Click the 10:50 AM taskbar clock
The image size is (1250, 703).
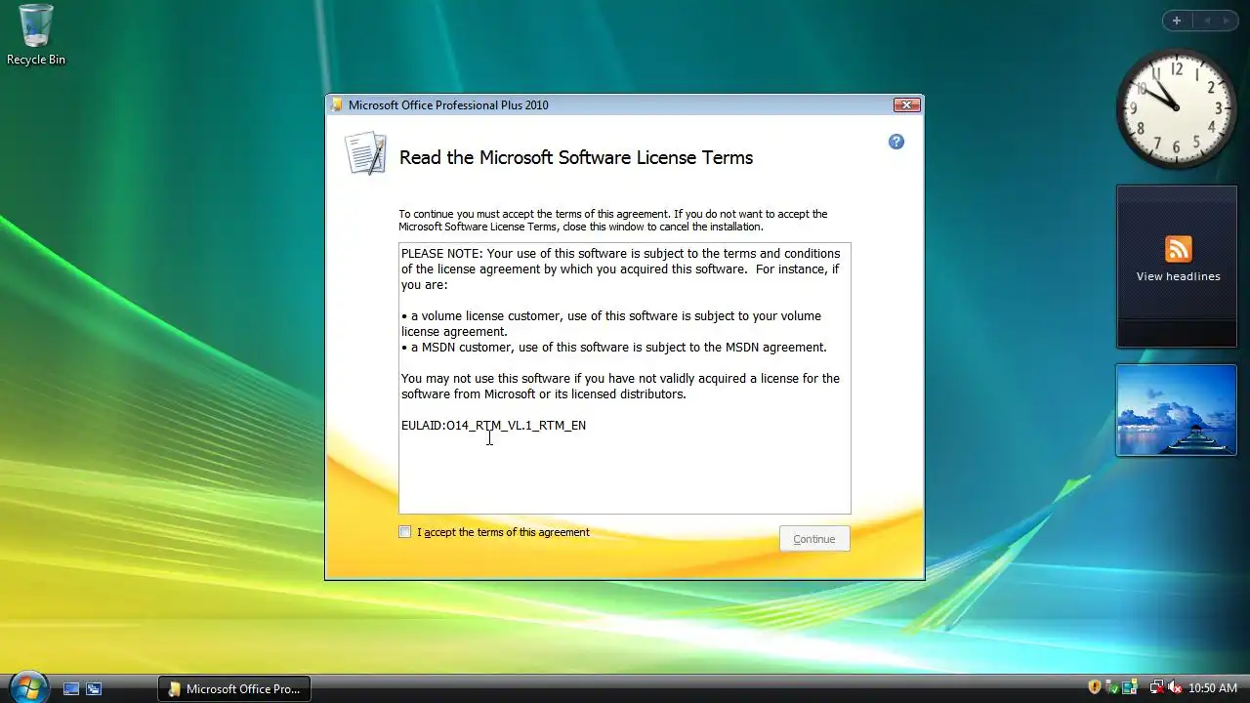click(x=1213, y=688)
